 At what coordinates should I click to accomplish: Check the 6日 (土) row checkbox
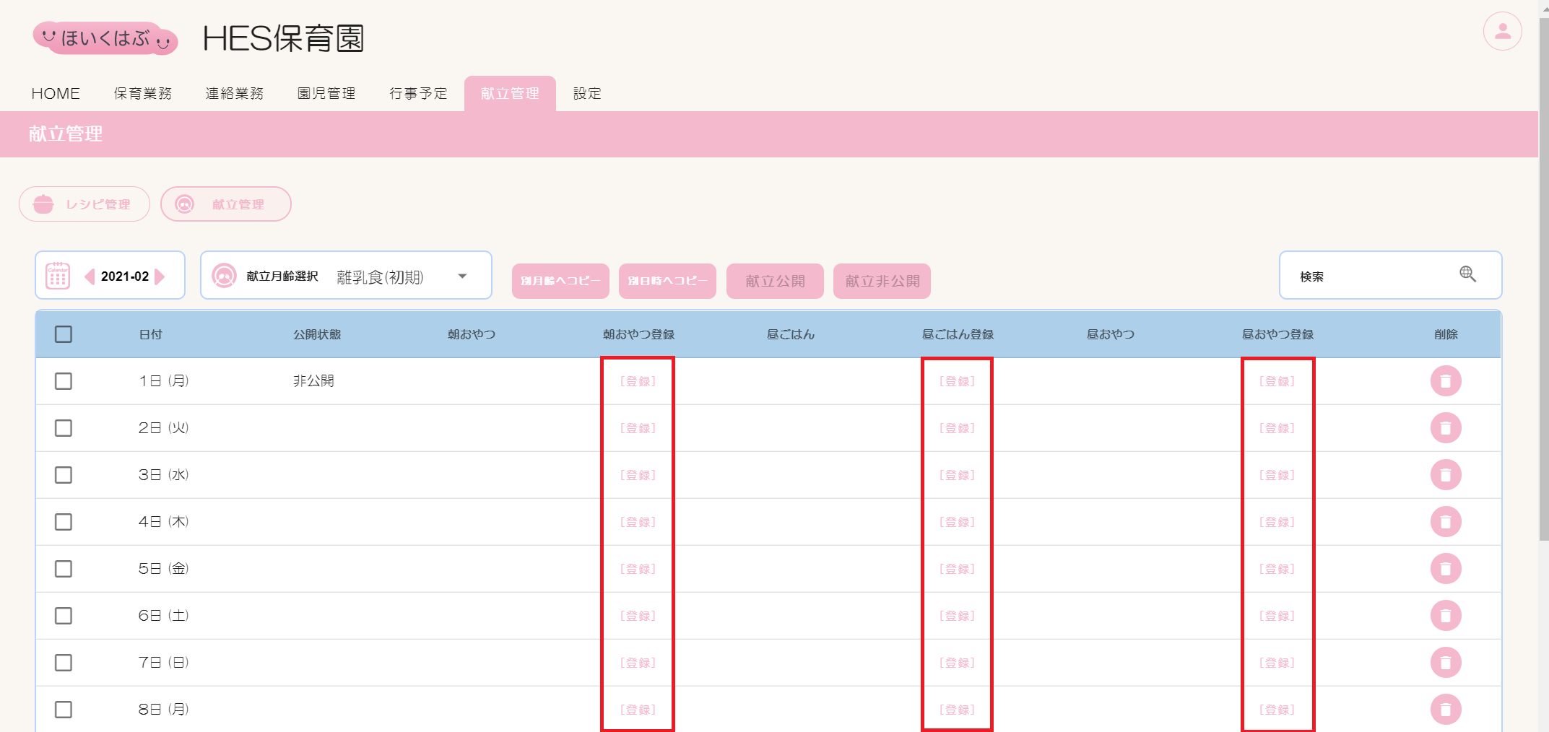click(64, 616)
